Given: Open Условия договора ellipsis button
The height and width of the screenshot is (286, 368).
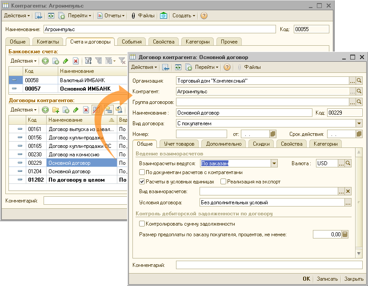Looking at the screenshot, I should [348, 203].
